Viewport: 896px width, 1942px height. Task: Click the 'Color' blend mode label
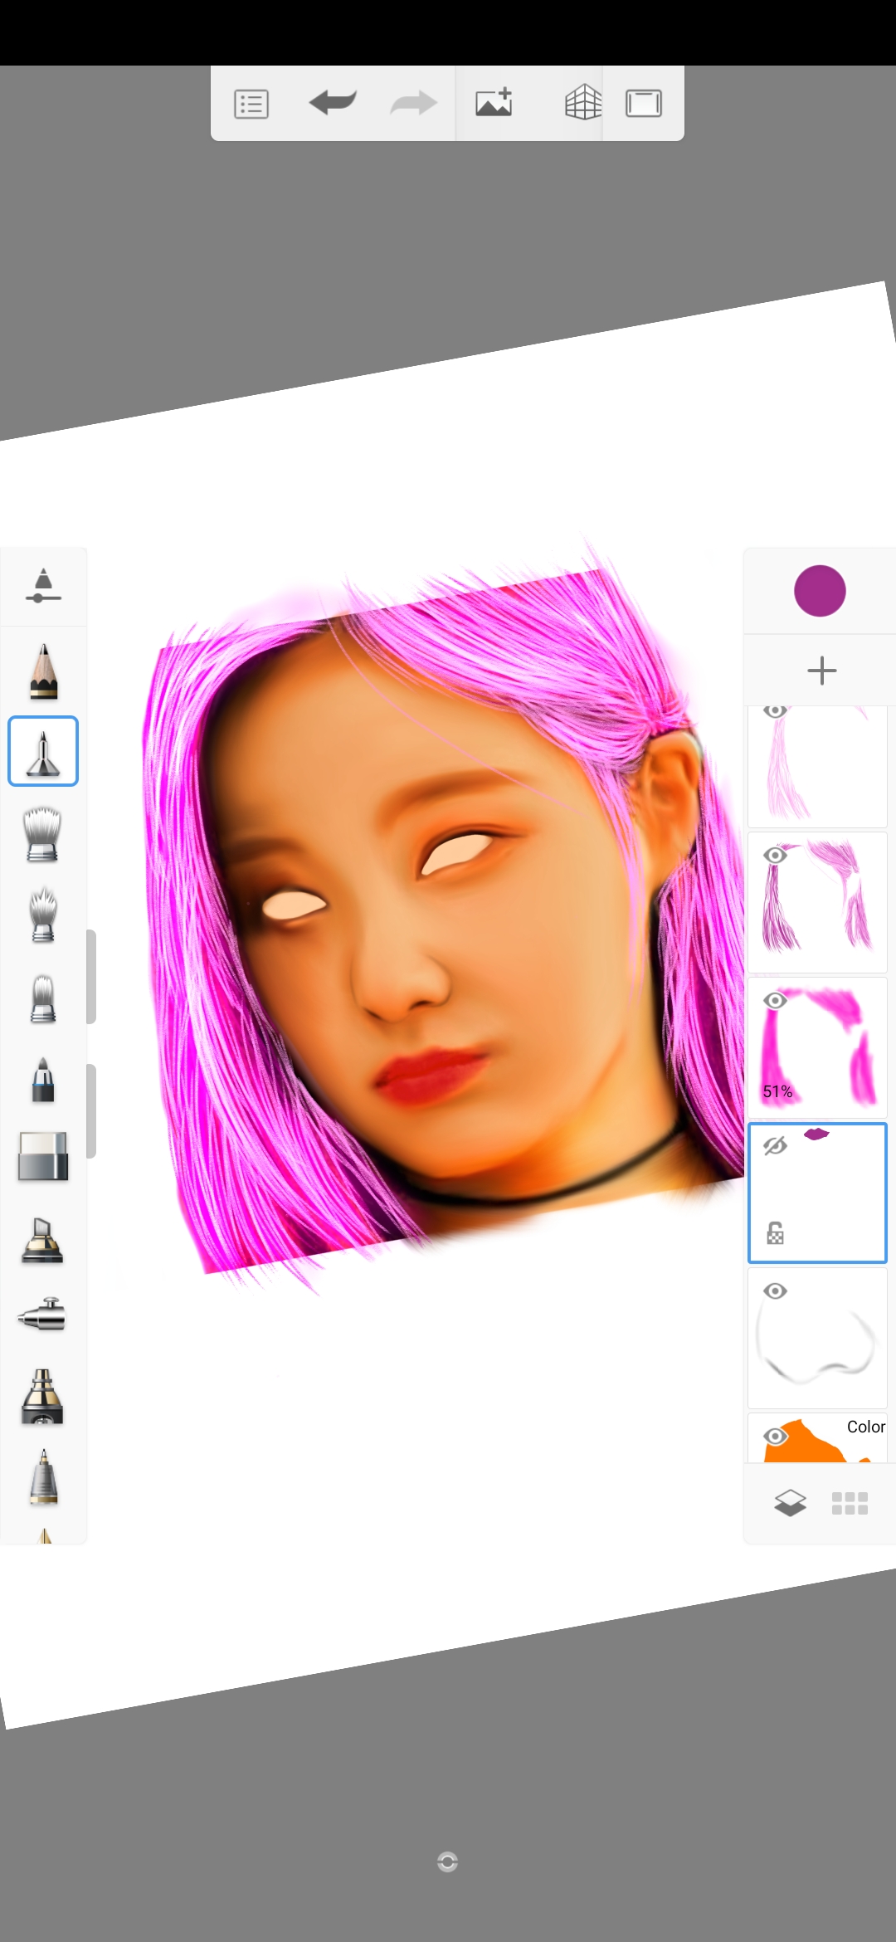coord(866,1427)
